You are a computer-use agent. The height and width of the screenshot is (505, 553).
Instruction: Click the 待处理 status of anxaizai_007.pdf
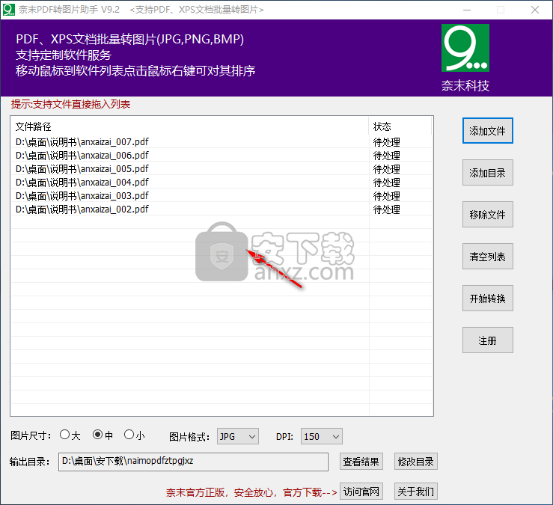point(387,142)
